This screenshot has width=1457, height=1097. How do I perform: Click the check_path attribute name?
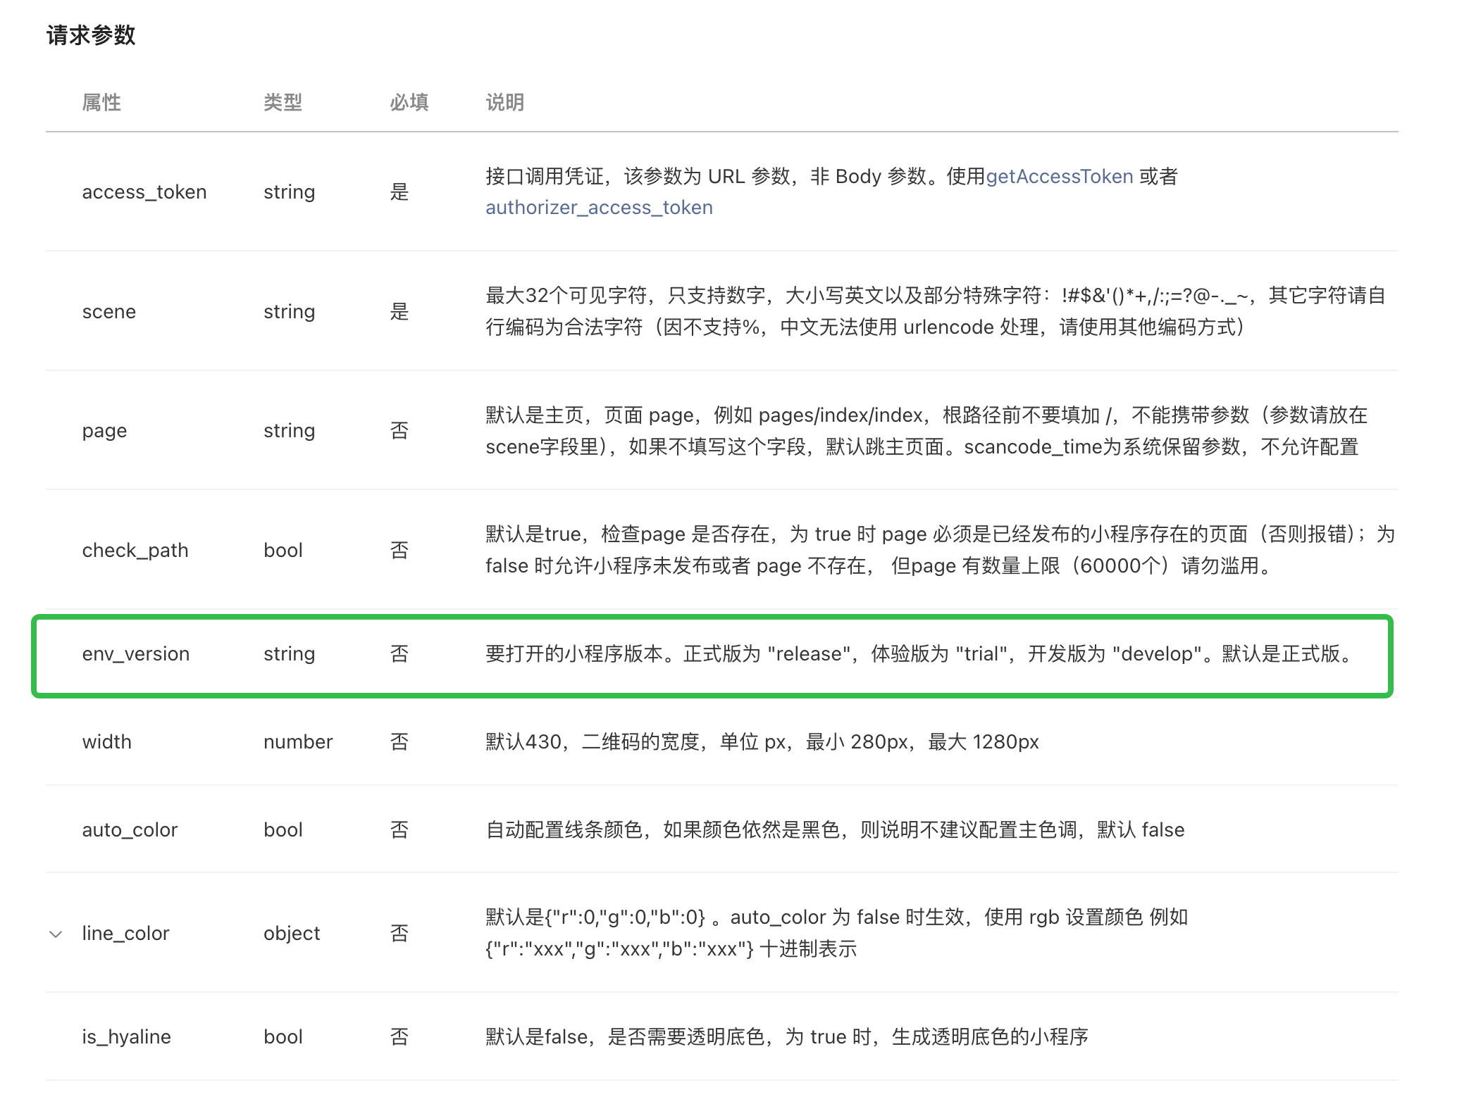135,551
